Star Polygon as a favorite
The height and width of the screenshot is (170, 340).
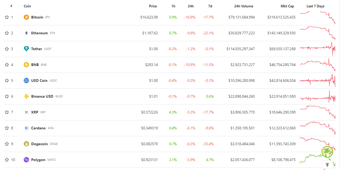click(7, 160)
